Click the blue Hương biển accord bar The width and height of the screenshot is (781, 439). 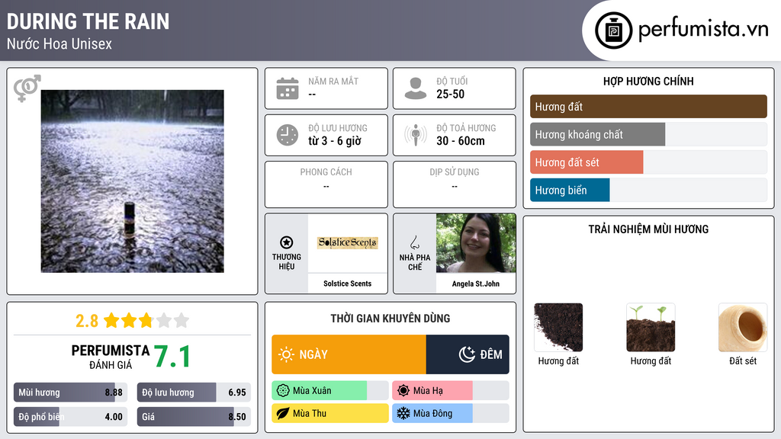pyautogui.click(x=570, y=190)
